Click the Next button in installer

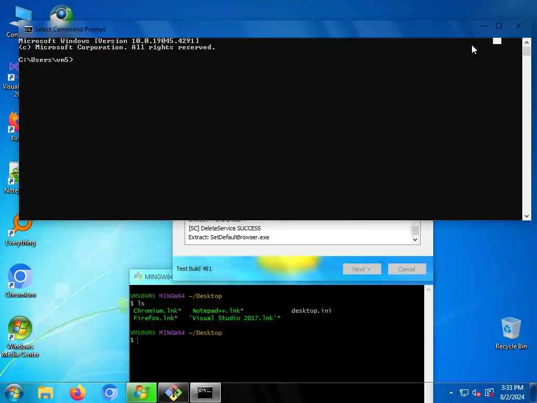click(362, 269)
